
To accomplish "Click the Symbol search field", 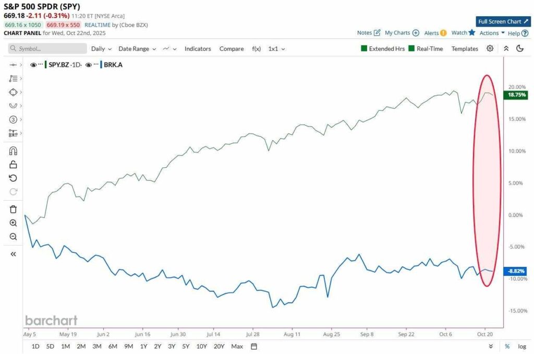I will click(x=47, y=48).
